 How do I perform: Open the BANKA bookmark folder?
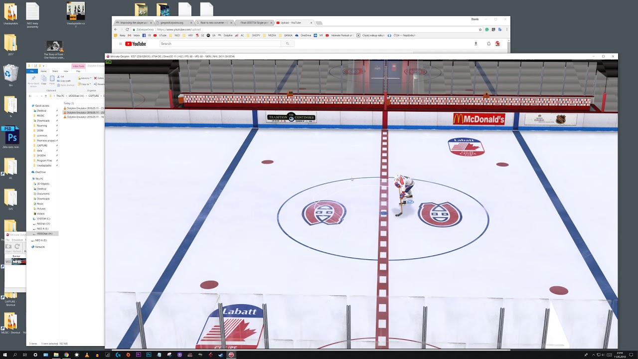tap(286, 35)
